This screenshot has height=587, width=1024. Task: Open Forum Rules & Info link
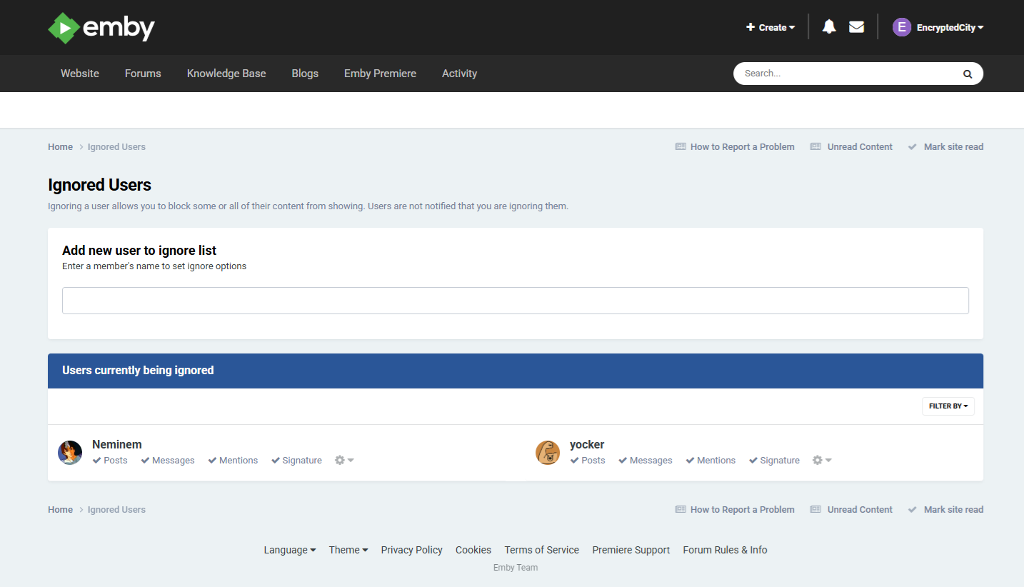point(726,550)
